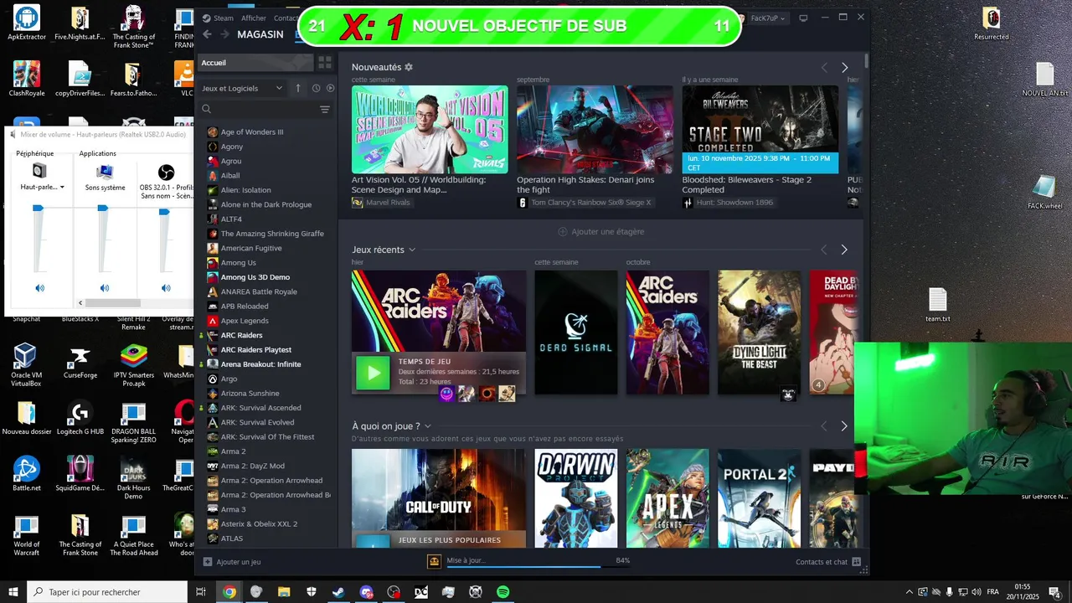The image size is (1072, 603).
Task: Open Google Chrome from the taskbar
Action: pyautogui.click(x=229, y=592)
